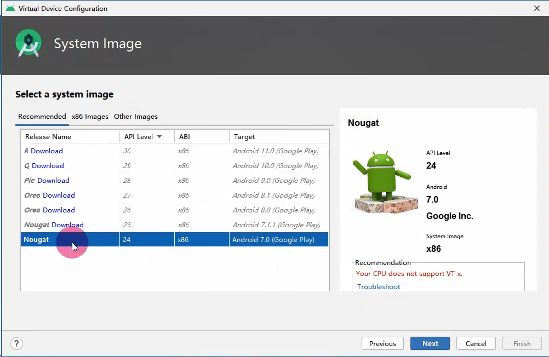Image resolution: width=549 pixels, height=357 pixels.
Task: Click the Nougat heading in details panel
Action: [363, 123]
